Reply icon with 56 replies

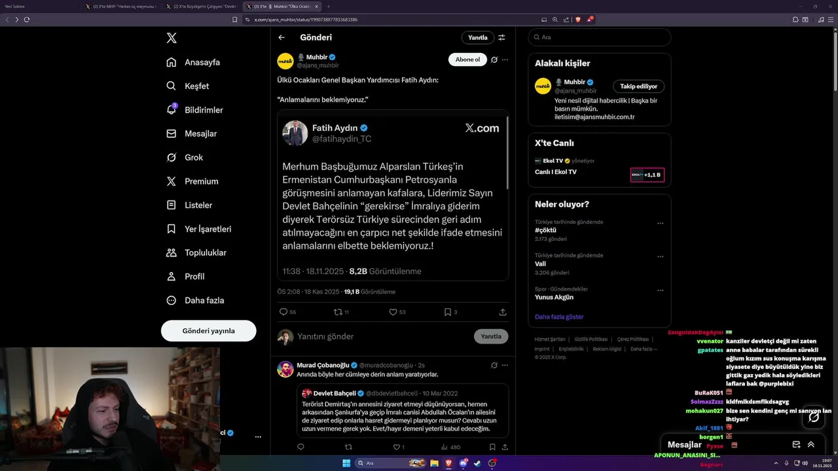[288, 312]
